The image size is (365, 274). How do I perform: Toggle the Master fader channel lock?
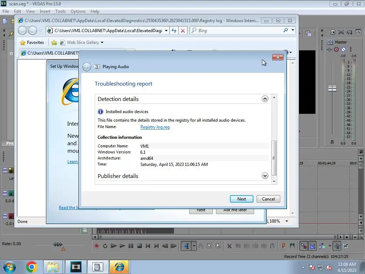click(x=332, y=142)
